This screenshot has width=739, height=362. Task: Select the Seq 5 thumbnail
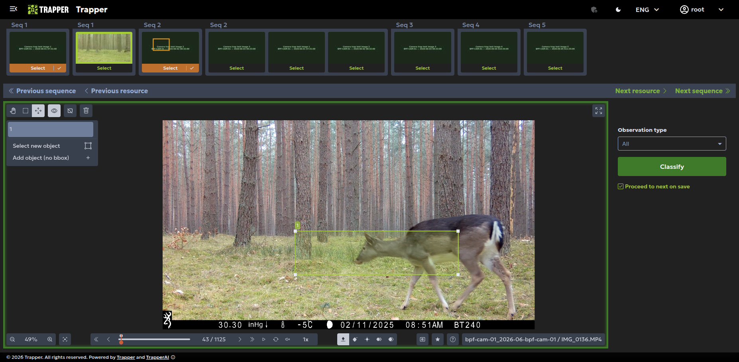point(555,68)
